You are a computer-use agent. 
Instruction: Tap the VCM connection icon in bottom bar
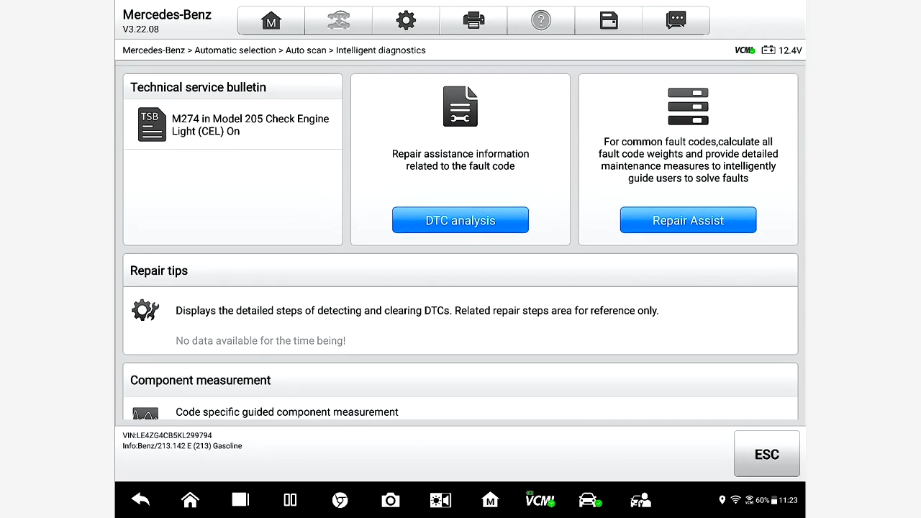tap(539, 500)
